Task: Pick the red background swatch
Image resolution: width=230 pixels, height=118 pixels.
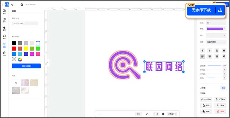Action: pos(14,48)
